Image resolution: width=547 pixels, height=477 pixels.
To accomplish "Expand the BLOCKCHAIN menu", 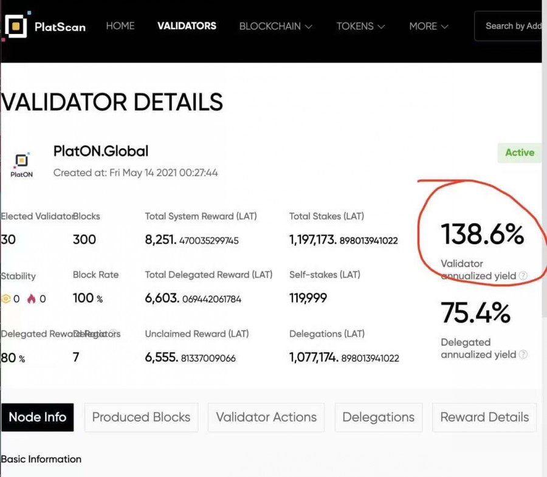I will tap(275, 26).
